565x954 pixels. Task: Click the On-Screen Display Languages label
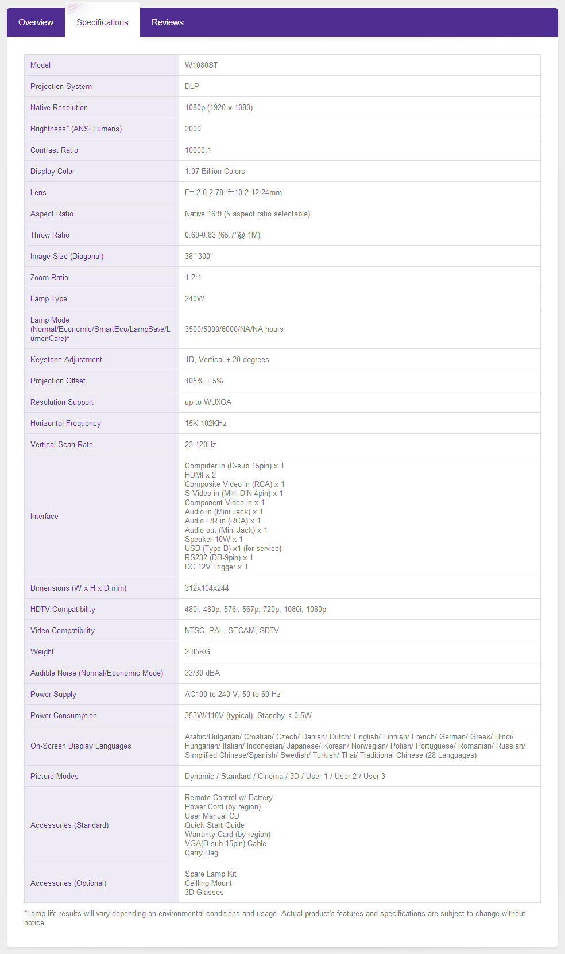coord(81,746)
